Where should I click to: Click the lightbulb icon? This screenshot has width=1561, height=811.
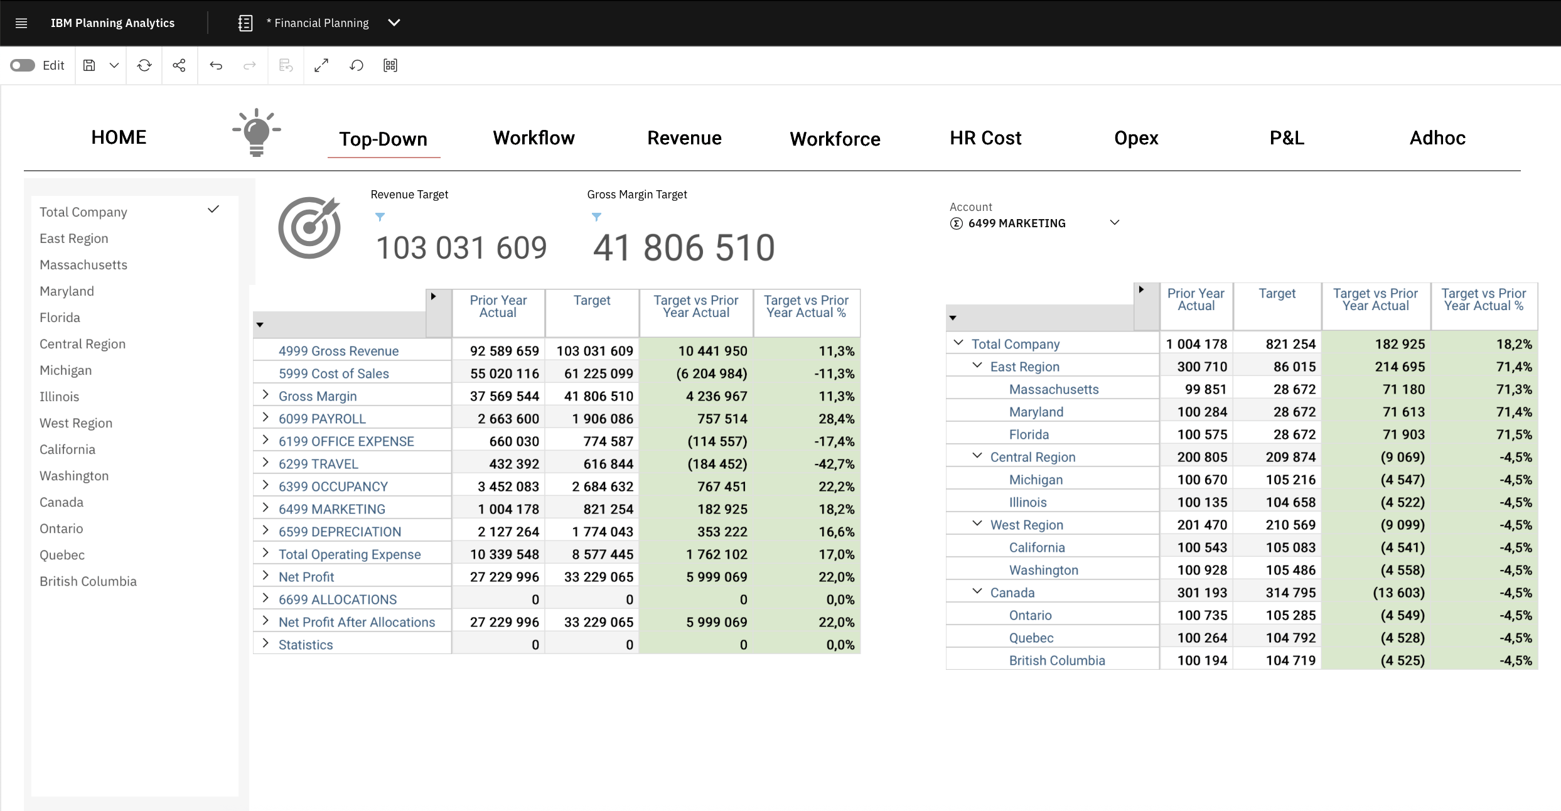(257, 132)
